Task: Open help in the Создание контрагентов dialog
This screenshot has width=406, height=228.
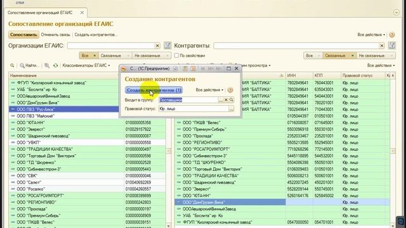Action: tap(230, 90)
